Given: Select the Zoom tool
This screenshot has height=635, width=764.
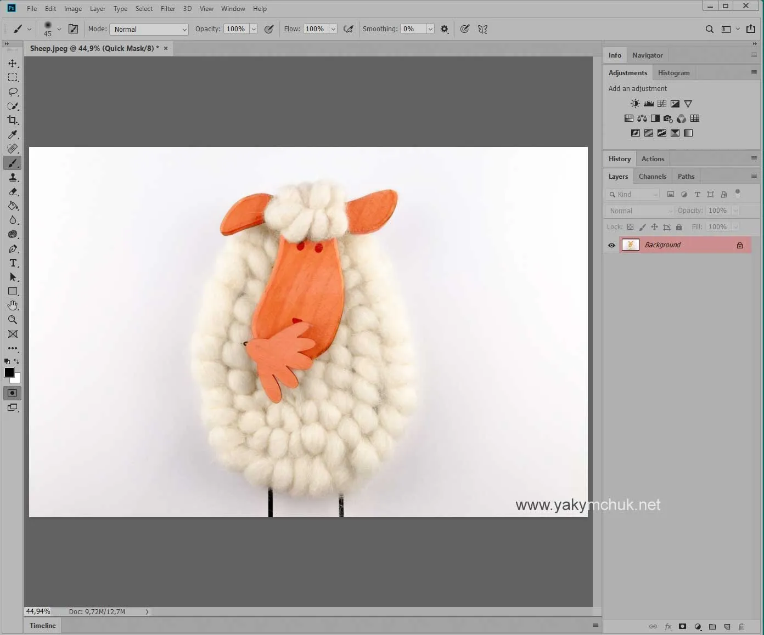Looking at the screenshot, I should click(13, 320).
